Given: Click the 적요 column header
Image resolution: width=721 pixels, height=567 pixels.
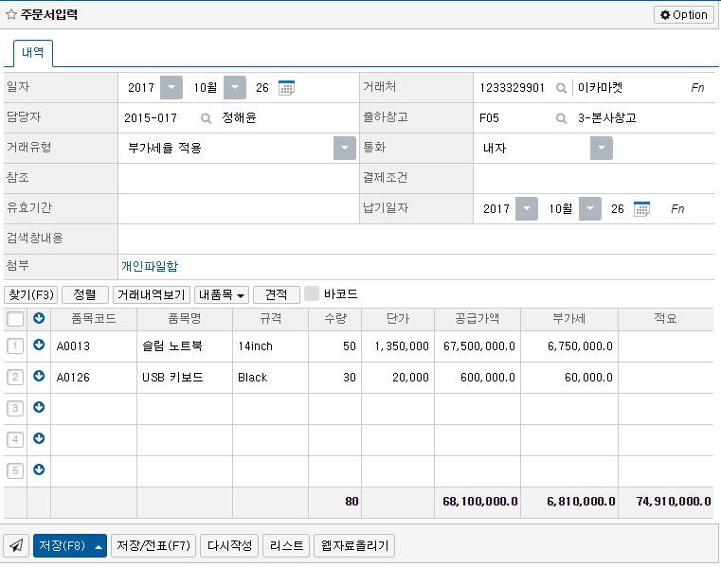Looking at the screenshot, I should [665, 318].
